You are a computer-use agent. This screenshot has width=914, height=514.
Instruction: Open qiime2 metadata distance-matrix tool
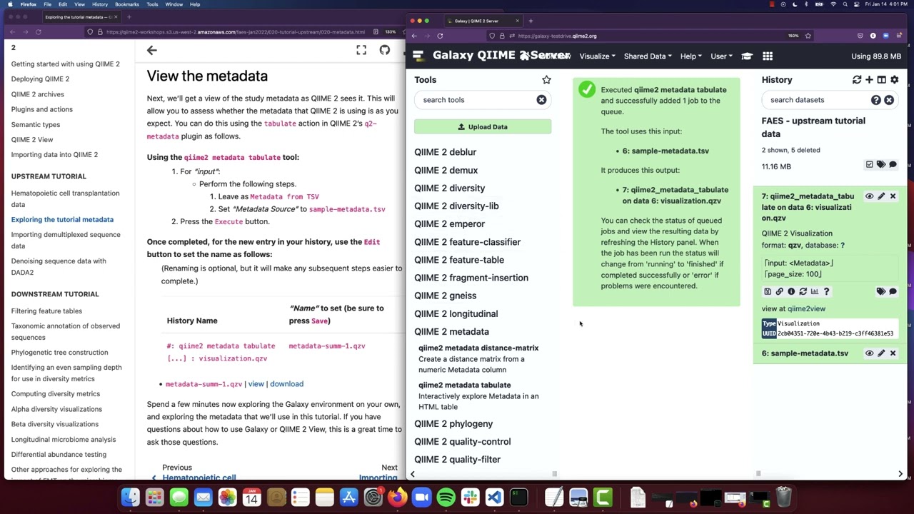tap(478, 348)
